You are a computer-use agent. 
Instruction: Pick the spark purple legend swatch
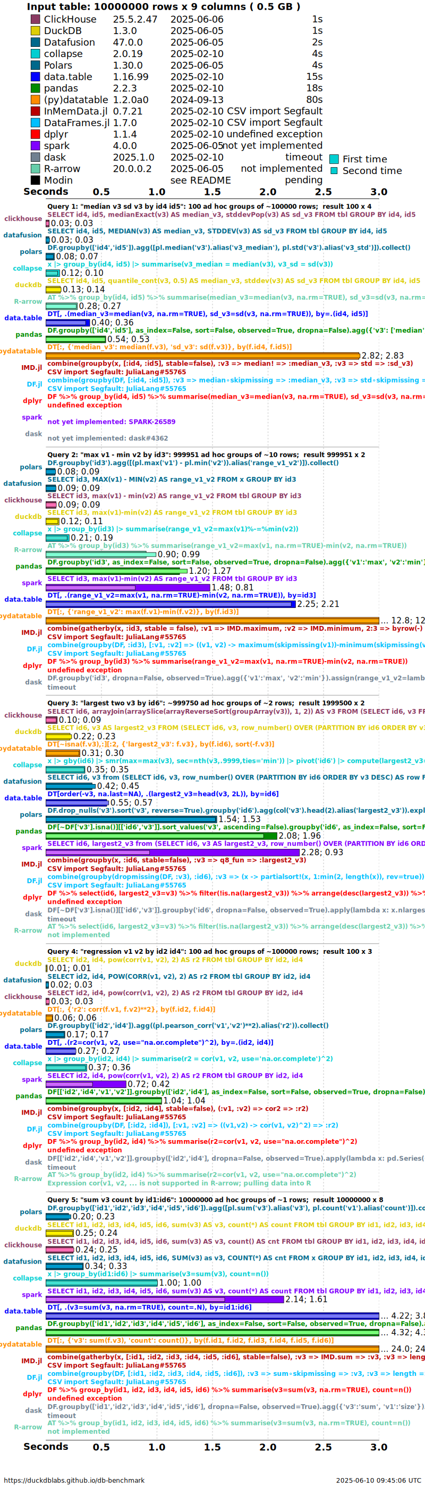pos(35,146)
